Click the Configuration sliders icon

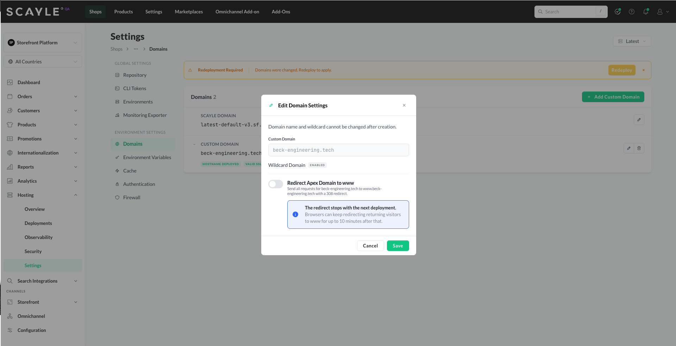click(x=10, y=330)
